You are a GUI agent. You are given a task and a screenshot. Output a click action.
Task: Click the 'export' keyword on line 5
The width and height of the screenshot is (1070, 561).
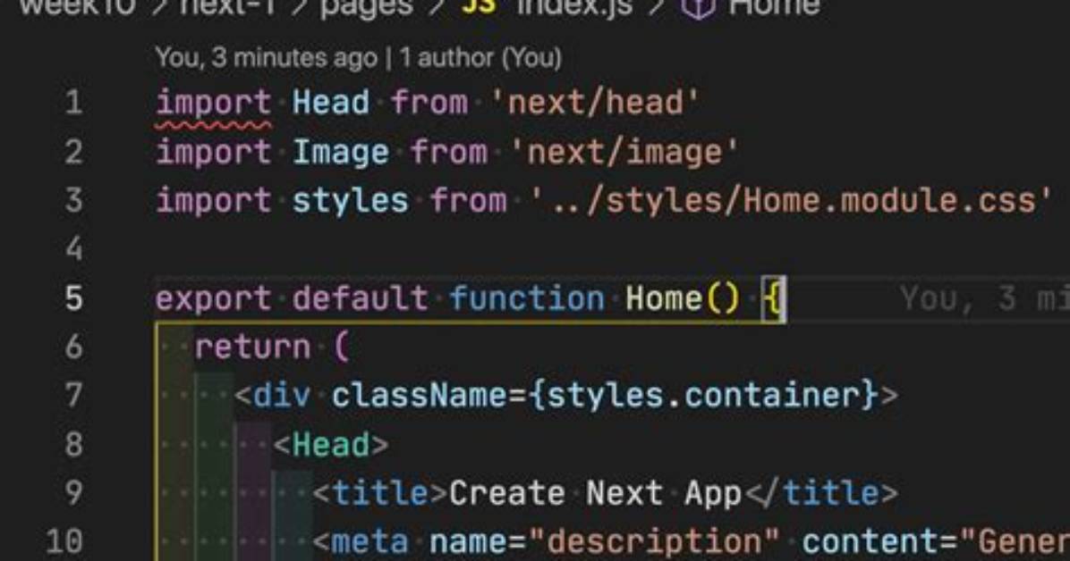click(x=214, y=298)
